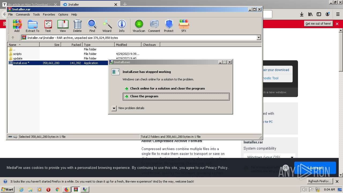The width and height of the screenshot is (343, 193).
Task: Open the Commands menu
Action: pos(23,14)
